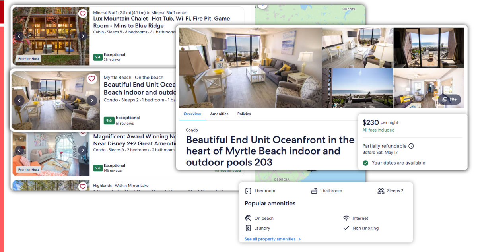Click info icon beside Partially refundable
The image size is (478, 252).
[x=411, y=146]
